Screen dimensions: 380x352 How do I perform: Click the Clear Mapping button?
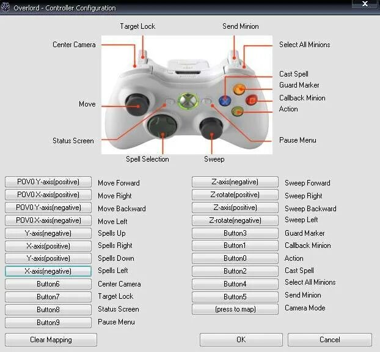(51, 340)
